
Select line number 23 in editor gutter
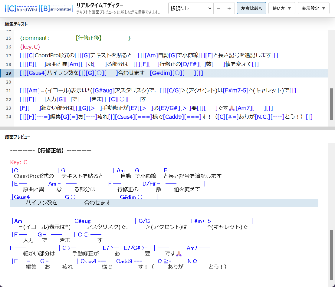tap(8, 108)
